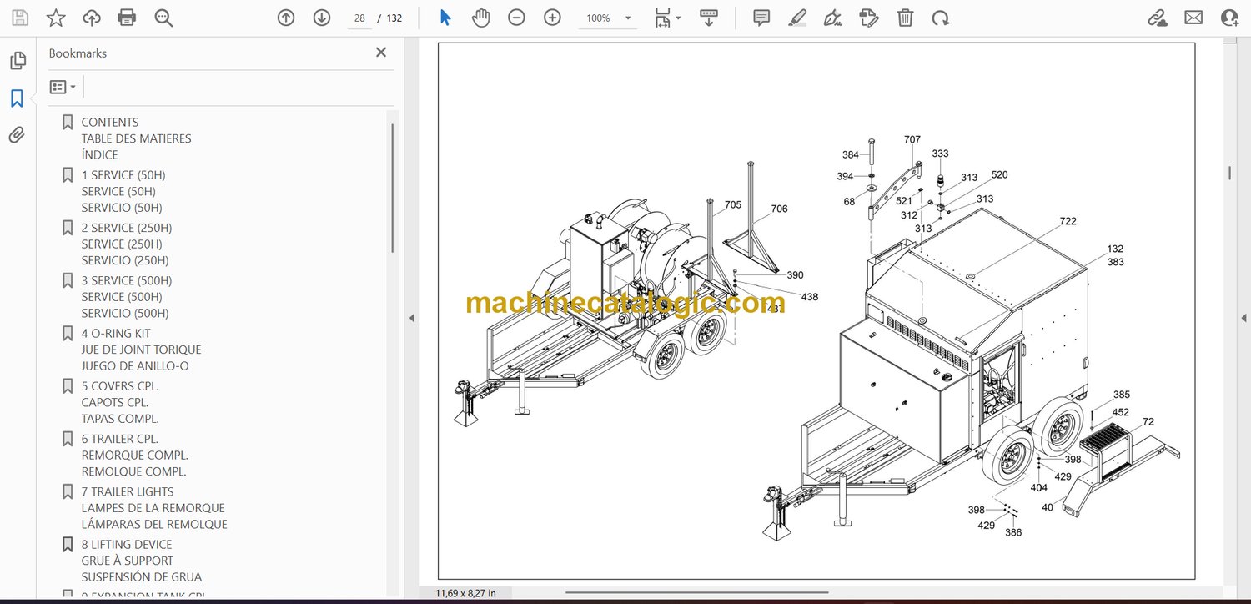The width and height of the screenshot is (1251, 604).
Task: Click the share link icon
Action: (1158, 18)
